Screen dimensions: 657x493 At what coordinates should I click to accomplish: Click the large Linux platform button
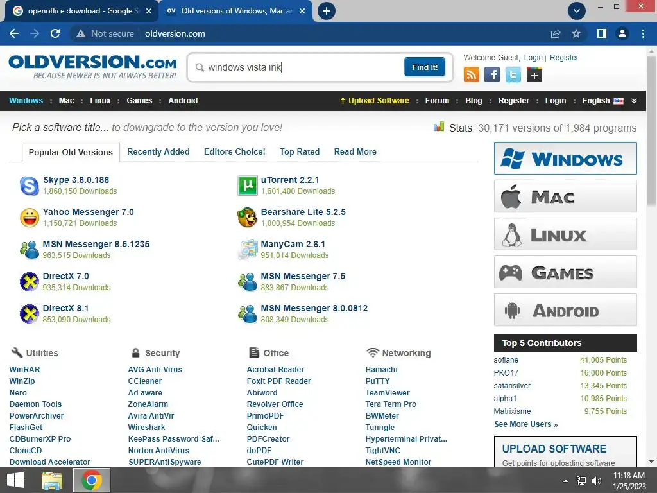click(565, 234)
